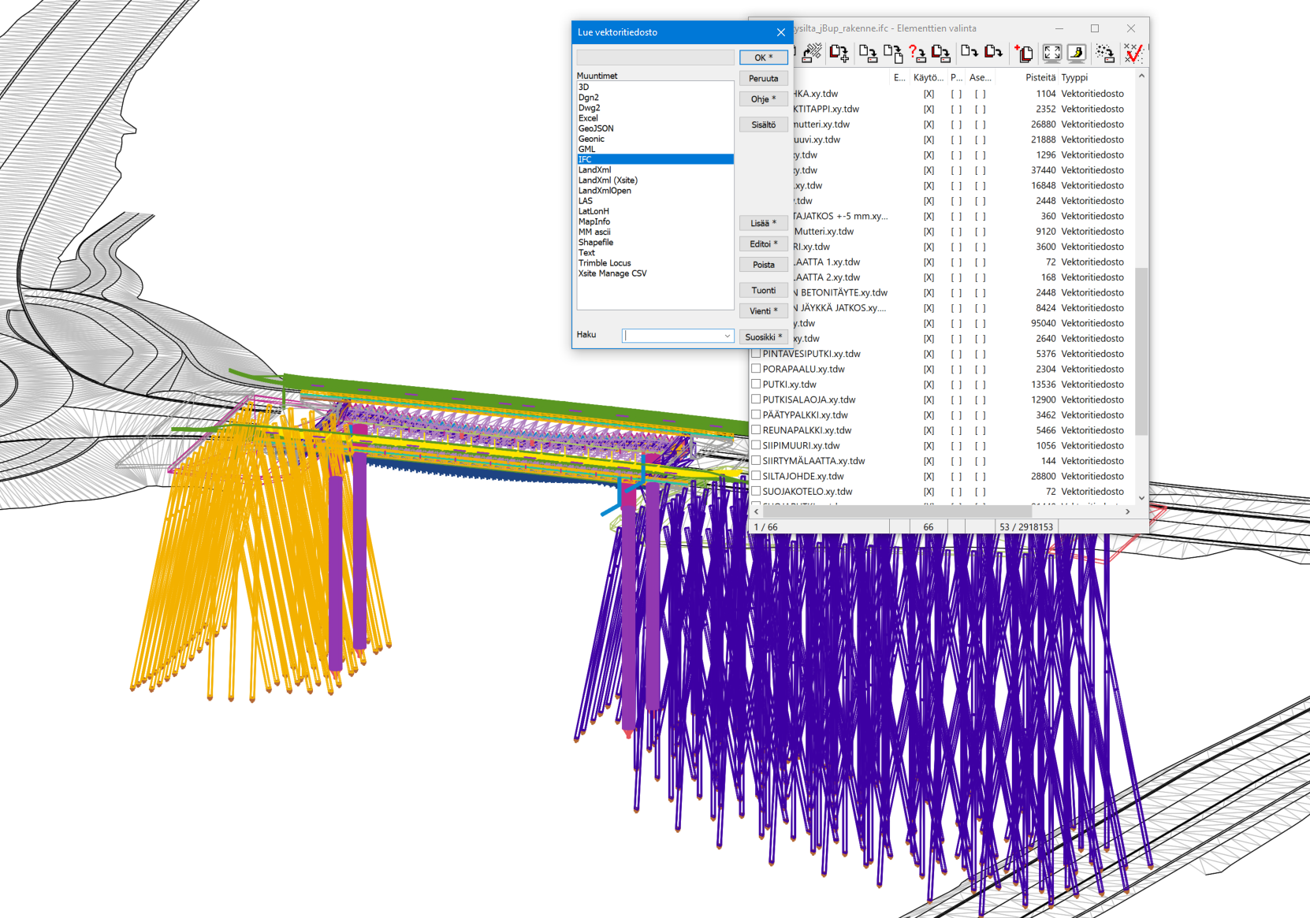Click the red plus stacked pages icon

(x=1024, y=53)
